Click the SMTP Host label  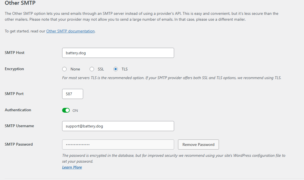(15, 53)
